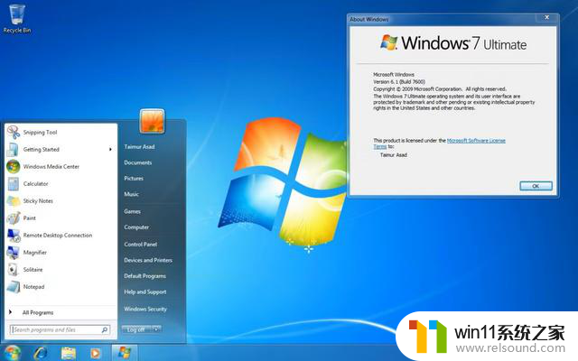The width and height of the screenshot is (578, 361).
Task: Click the user account flower picture
Action: [152, 121]
